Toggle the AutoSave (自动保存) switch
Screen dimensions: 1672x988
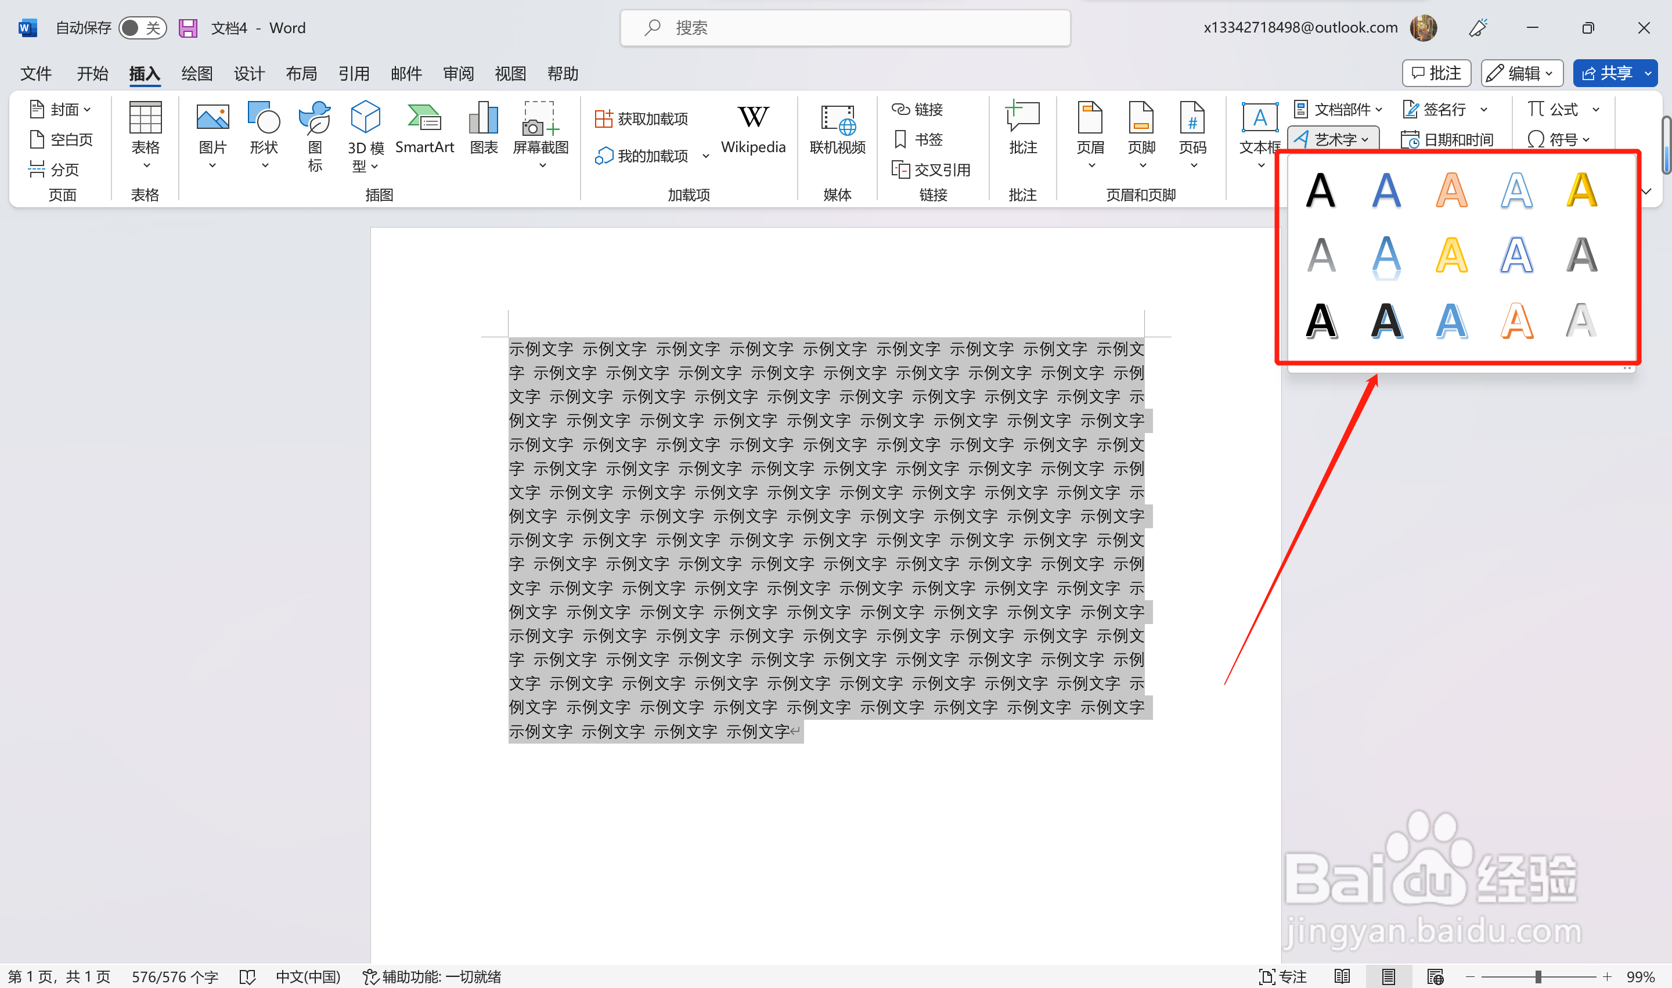click(142, 28)
